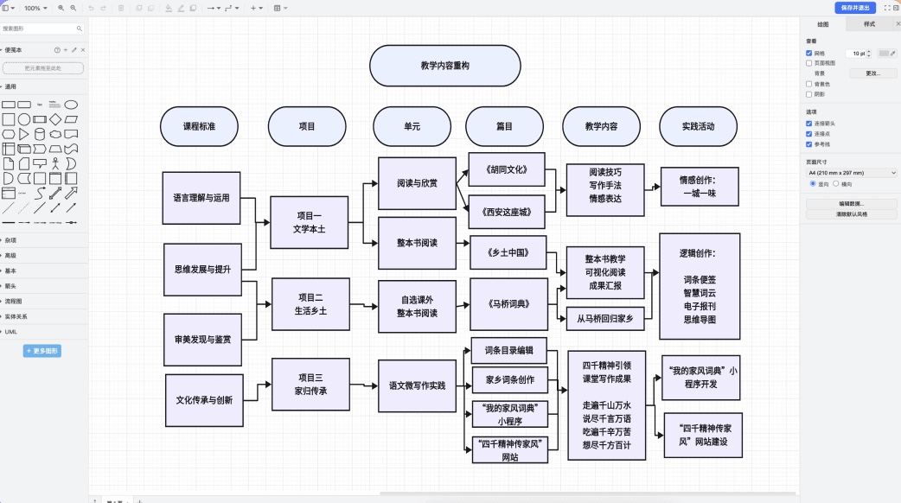Select the 竖向 portrait radio button

pyautogui.click(x=813, y=184)
